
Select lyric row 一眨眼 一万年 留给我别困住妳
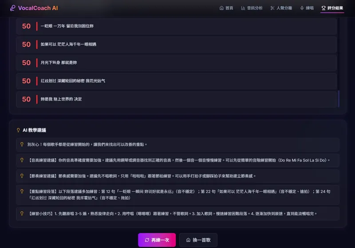176,26
